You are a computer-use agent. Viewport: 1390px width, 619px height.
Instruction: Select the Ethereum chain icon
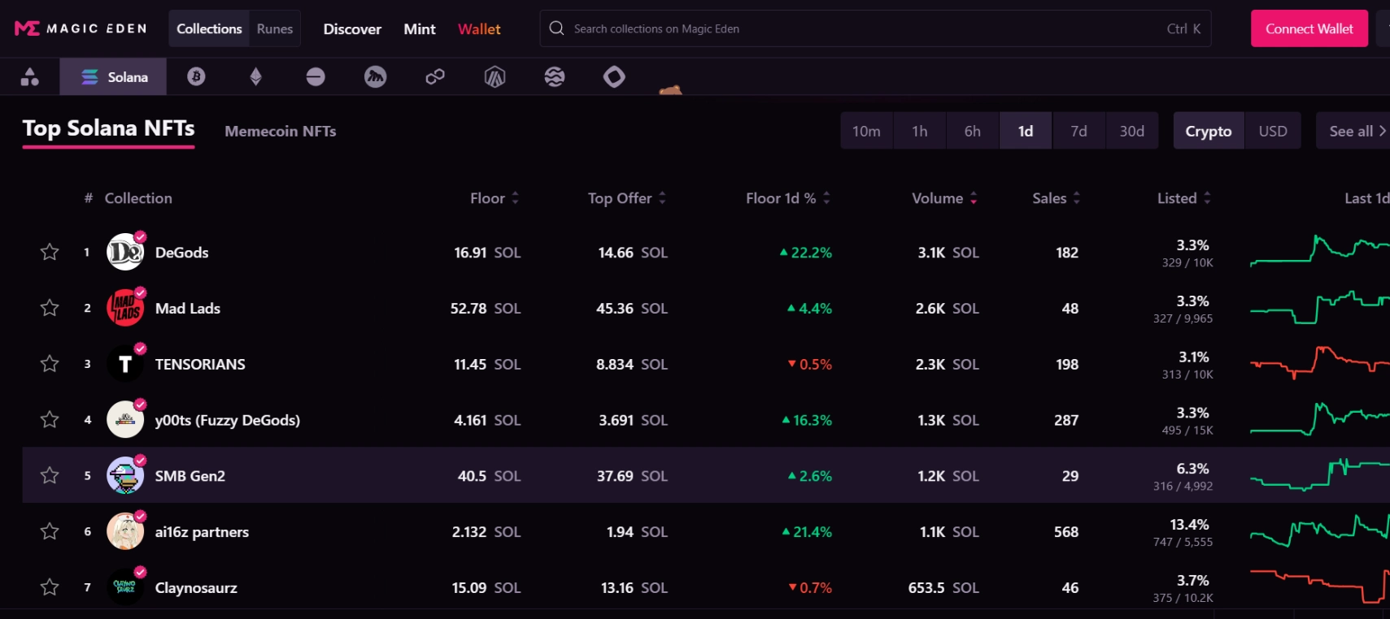click(255, 77)
